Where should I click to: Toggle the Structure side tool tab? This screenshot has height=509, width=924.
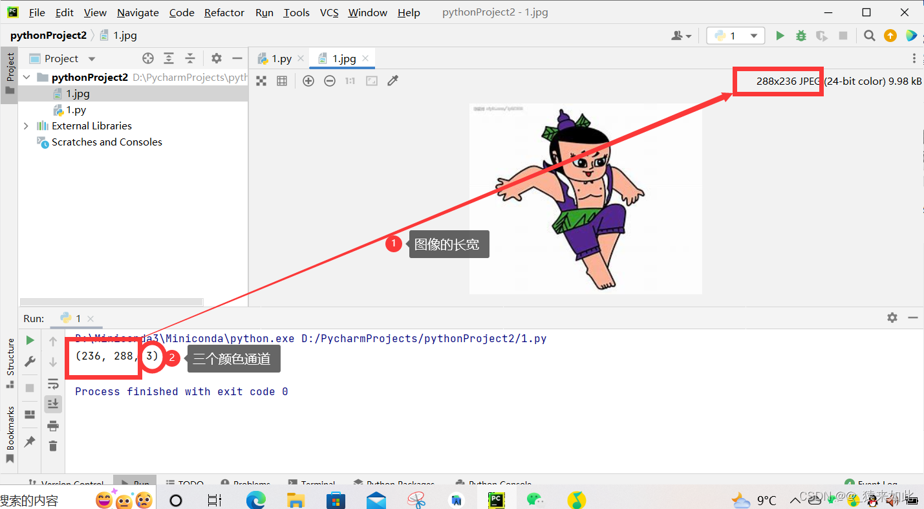pyautogui.click(x=10, y=363)
